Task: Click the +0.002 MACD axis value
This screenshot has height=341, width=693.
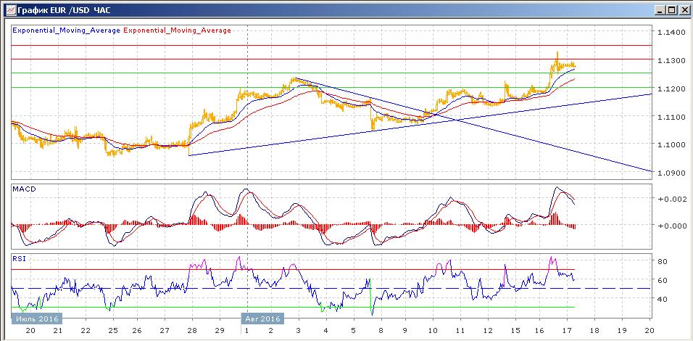Action: 672,199
